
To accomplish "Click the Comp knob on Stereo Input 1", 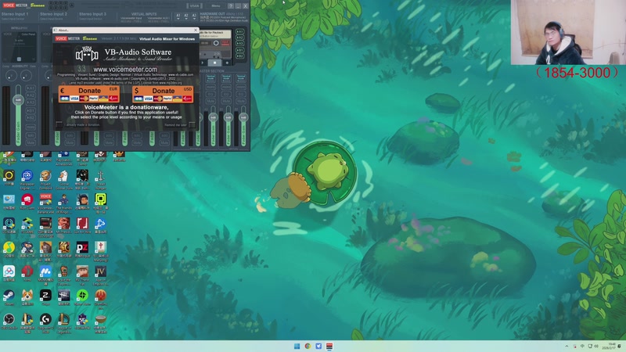I will pyautogui.click(x=11, y=75).
